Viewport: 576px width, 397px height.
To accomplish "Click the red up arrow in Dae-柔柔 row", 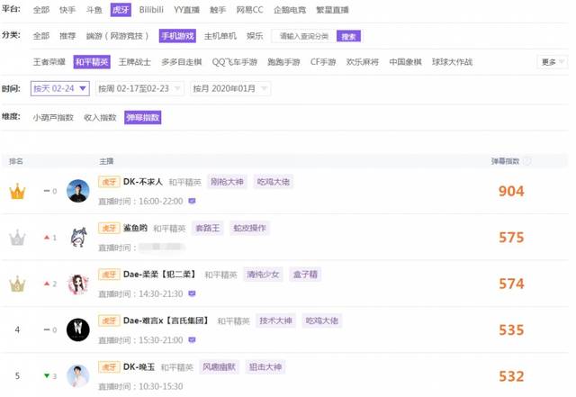I will point(47,284).
